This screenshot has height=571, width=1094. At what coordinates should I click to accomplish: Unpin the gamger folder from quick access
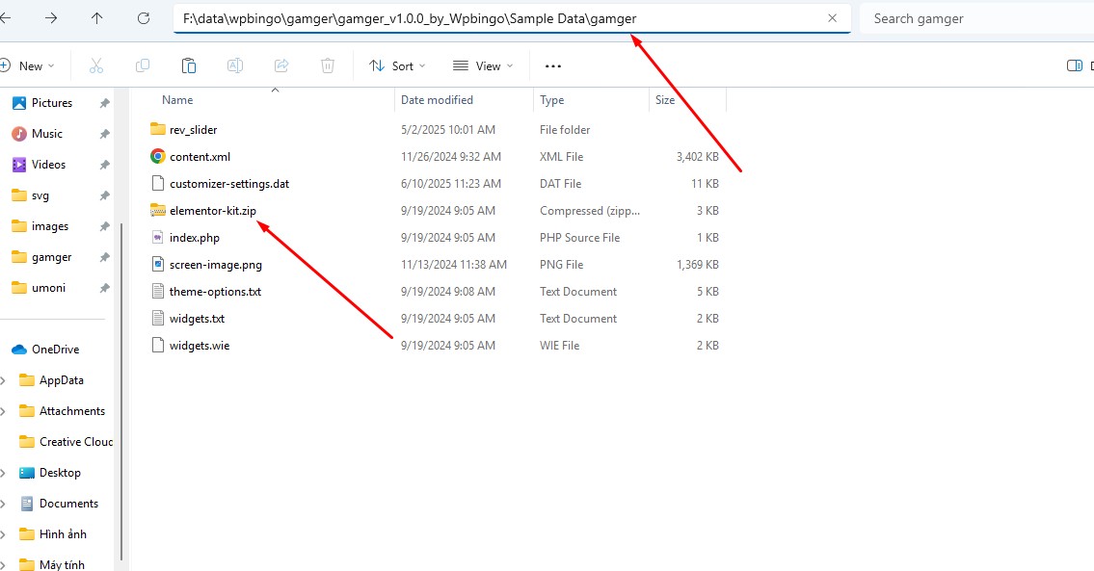(105, 257)
